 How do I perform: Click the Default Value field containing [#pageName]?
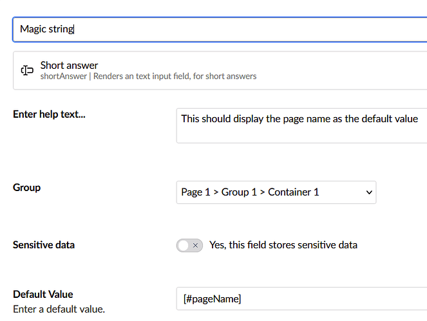(x=300, y=298)
